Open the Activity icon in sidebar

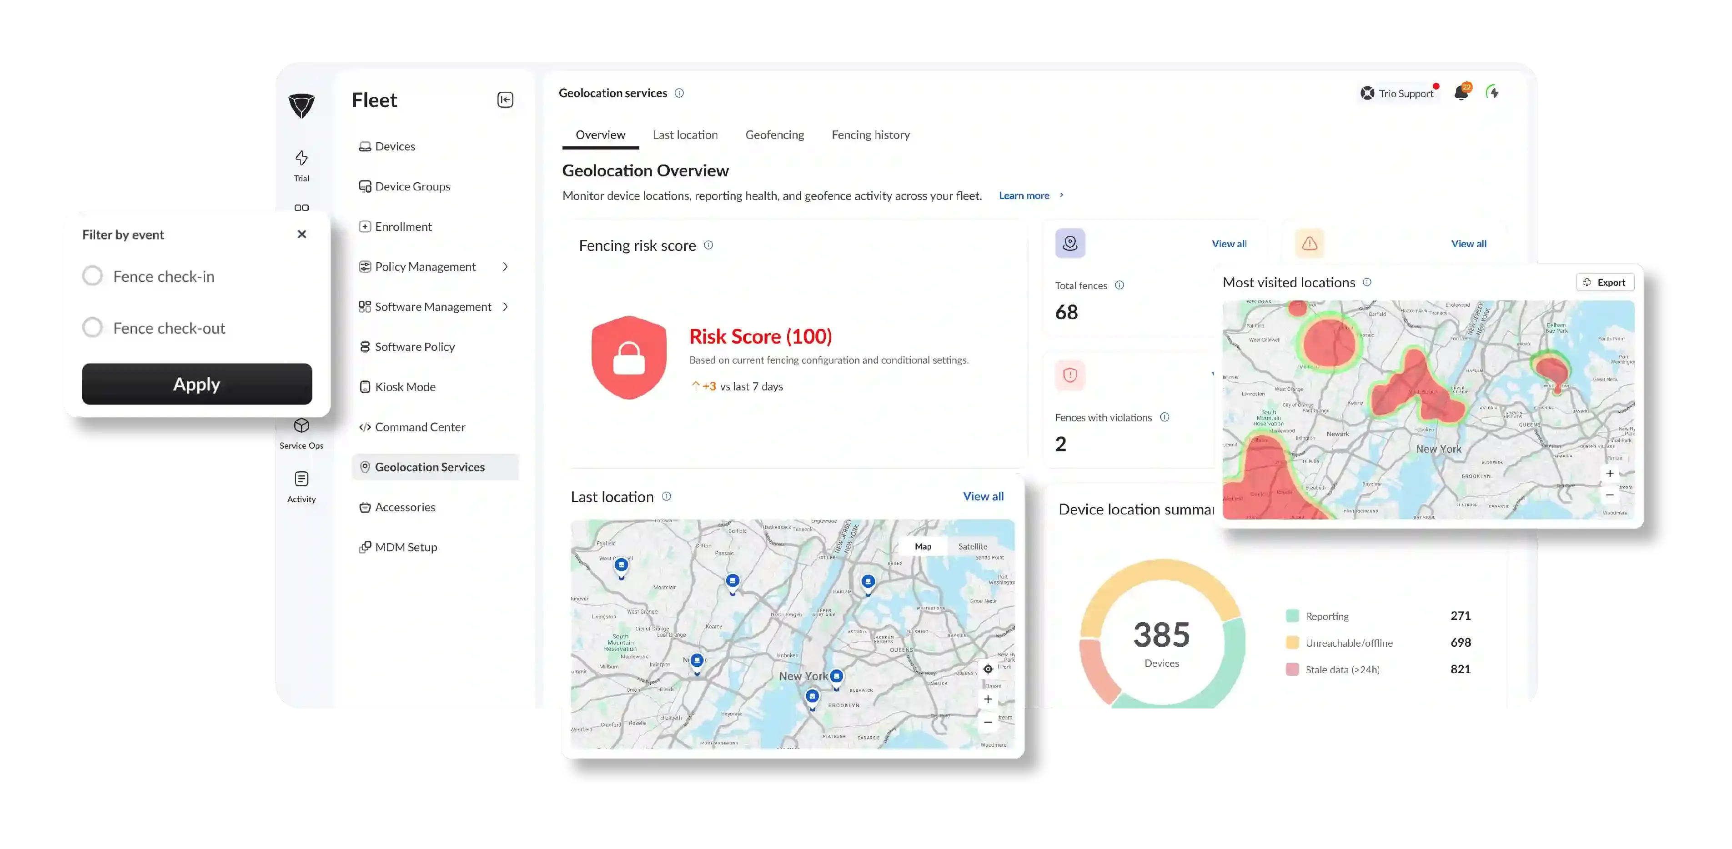[x=301, y=479]
